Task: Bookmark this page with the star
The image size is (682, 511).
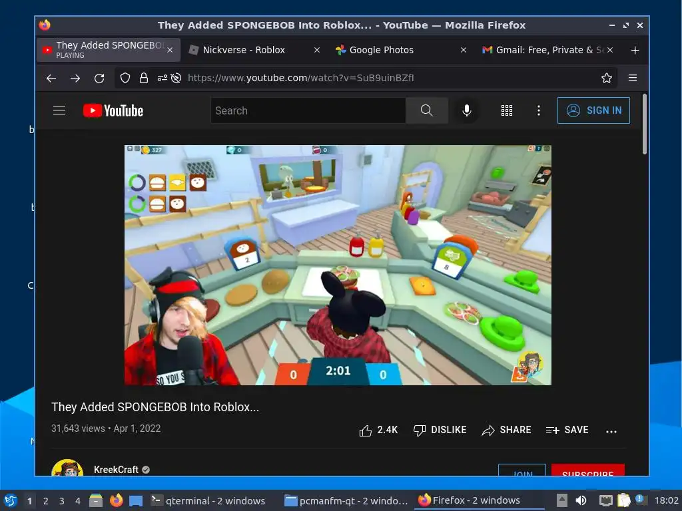Action: pos(606,79)
